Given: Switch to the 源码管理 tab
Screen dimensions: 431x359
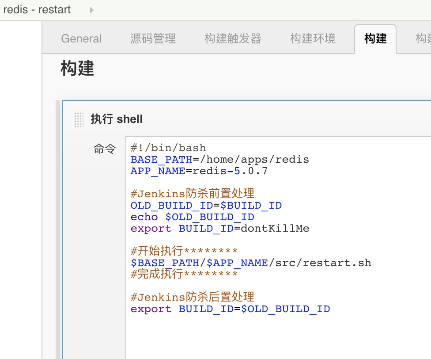Looking at the screenshot, I should coord(153,38).
